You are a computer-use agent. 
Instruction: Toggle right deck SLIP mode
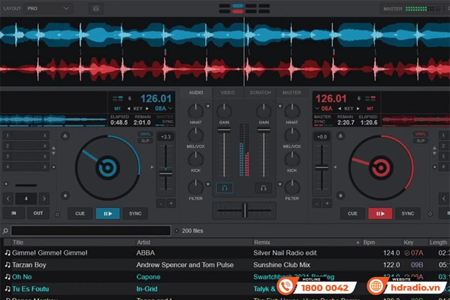tap(420, 141)
